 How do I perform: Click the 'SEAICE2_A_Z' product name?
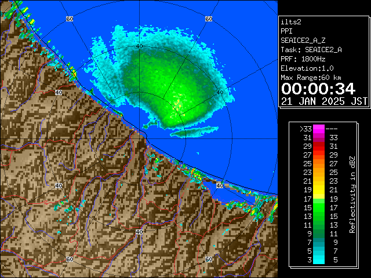pyautogui.click(x=303, y=41)
